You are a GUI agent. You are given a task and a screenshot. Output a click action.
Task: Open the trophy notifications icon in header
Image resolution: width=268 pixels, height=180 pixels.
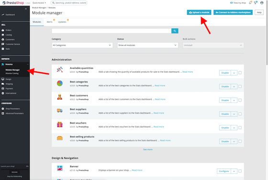click(x=256, y=3)
